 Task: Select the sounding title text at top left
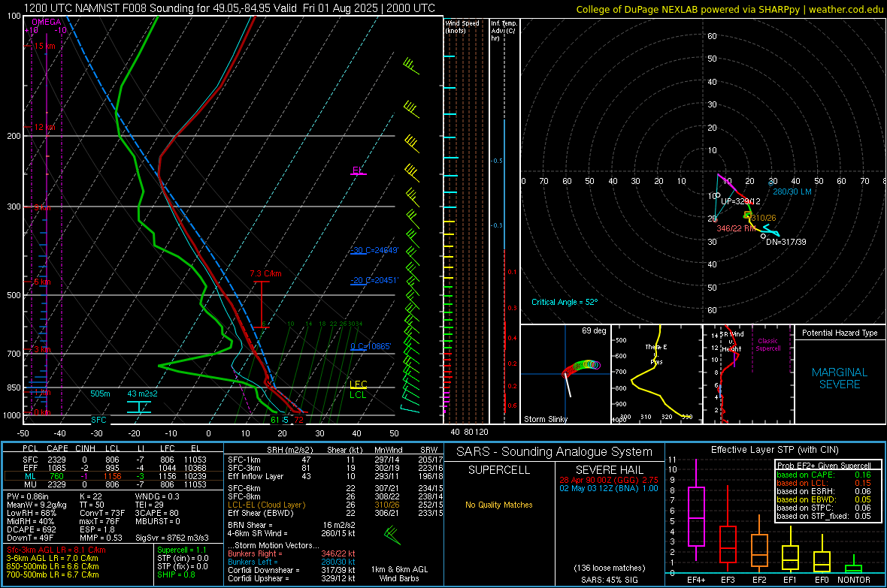point(230,8)
